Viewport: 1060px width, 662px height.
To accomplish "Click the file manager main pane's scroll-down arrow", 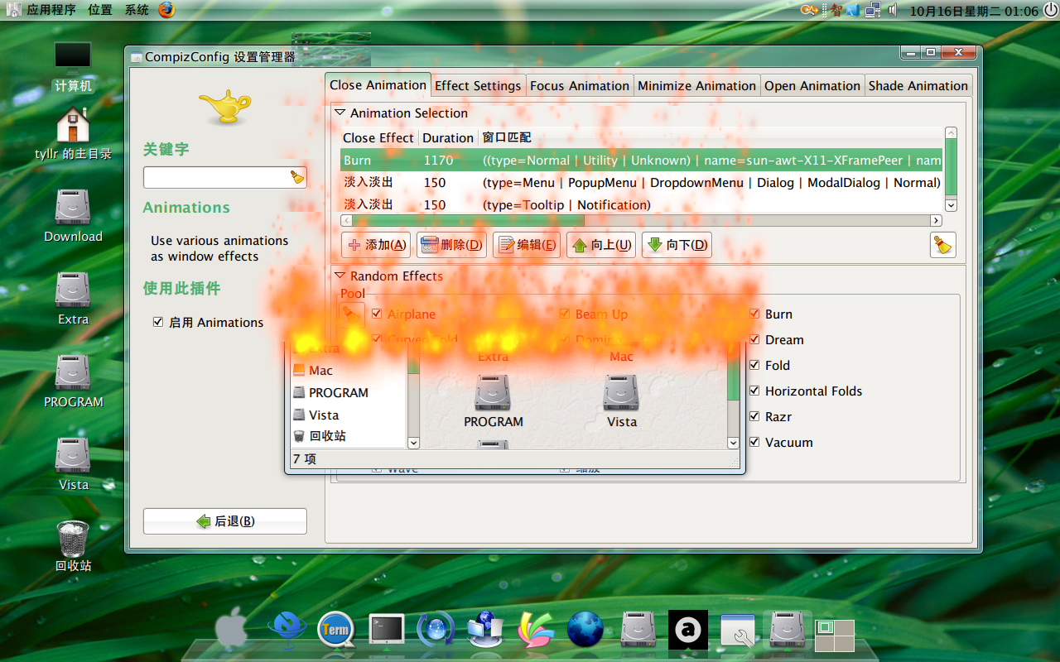I will [733, 443].
